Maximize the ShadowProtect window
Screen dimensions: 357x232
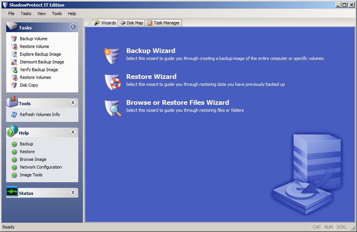coord(345,5)
